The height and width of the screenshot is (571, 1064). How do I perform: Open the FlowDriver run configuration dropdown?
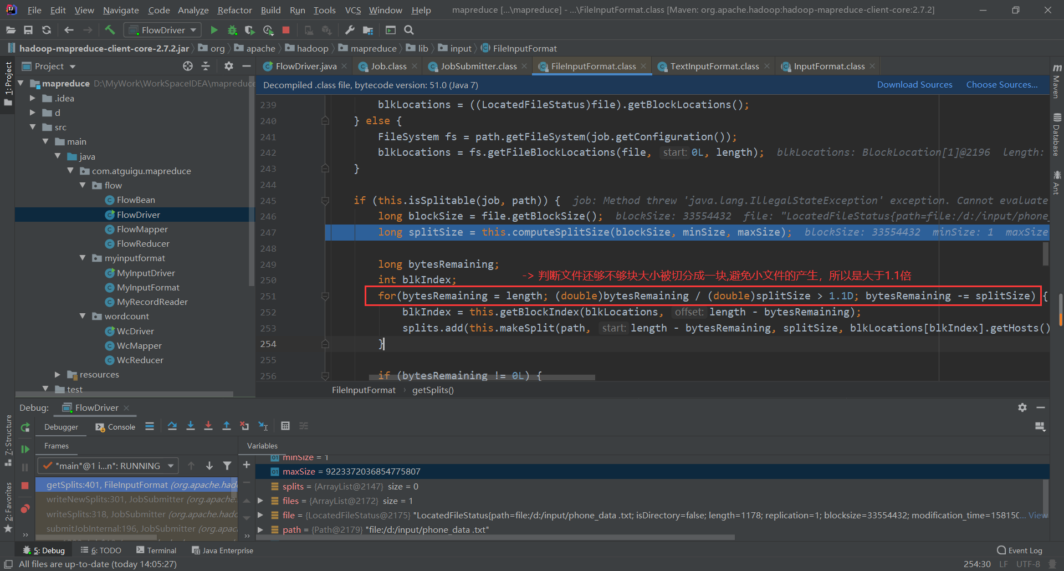click(162, 30)
